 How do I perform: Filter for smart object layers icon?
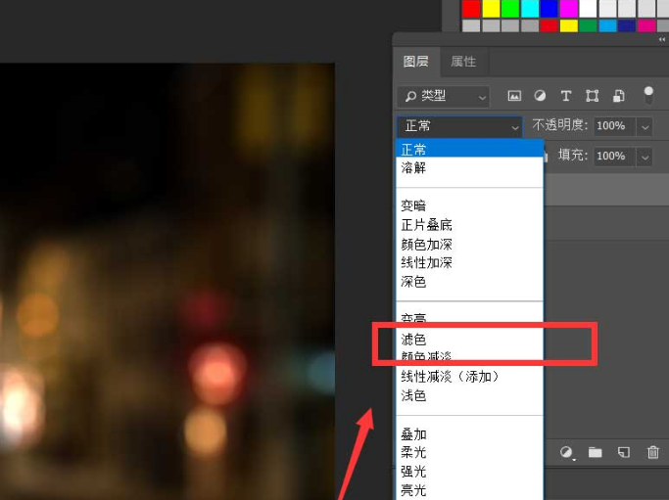click(x=619, y=96)
